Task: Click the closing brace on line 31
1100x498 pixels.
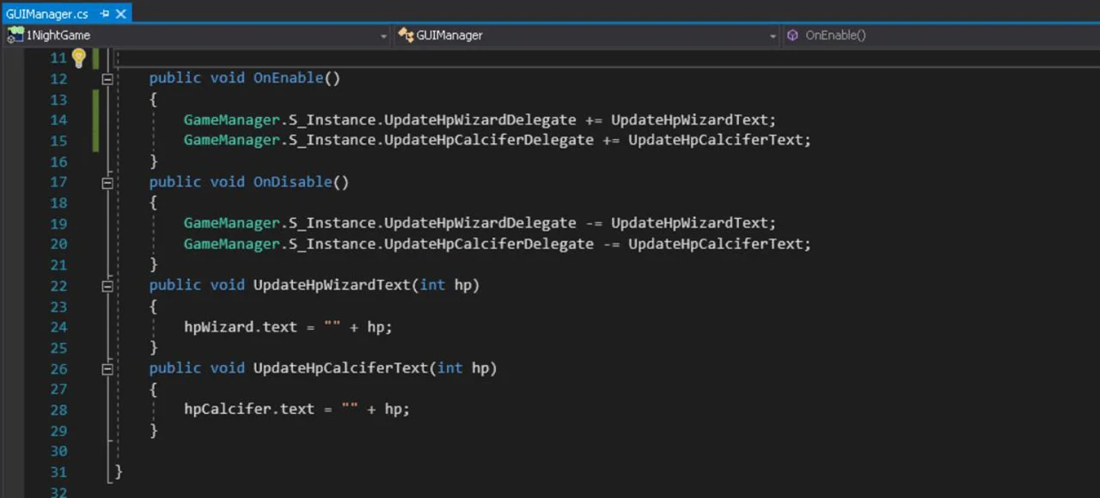Action: (x=119, y=471)
